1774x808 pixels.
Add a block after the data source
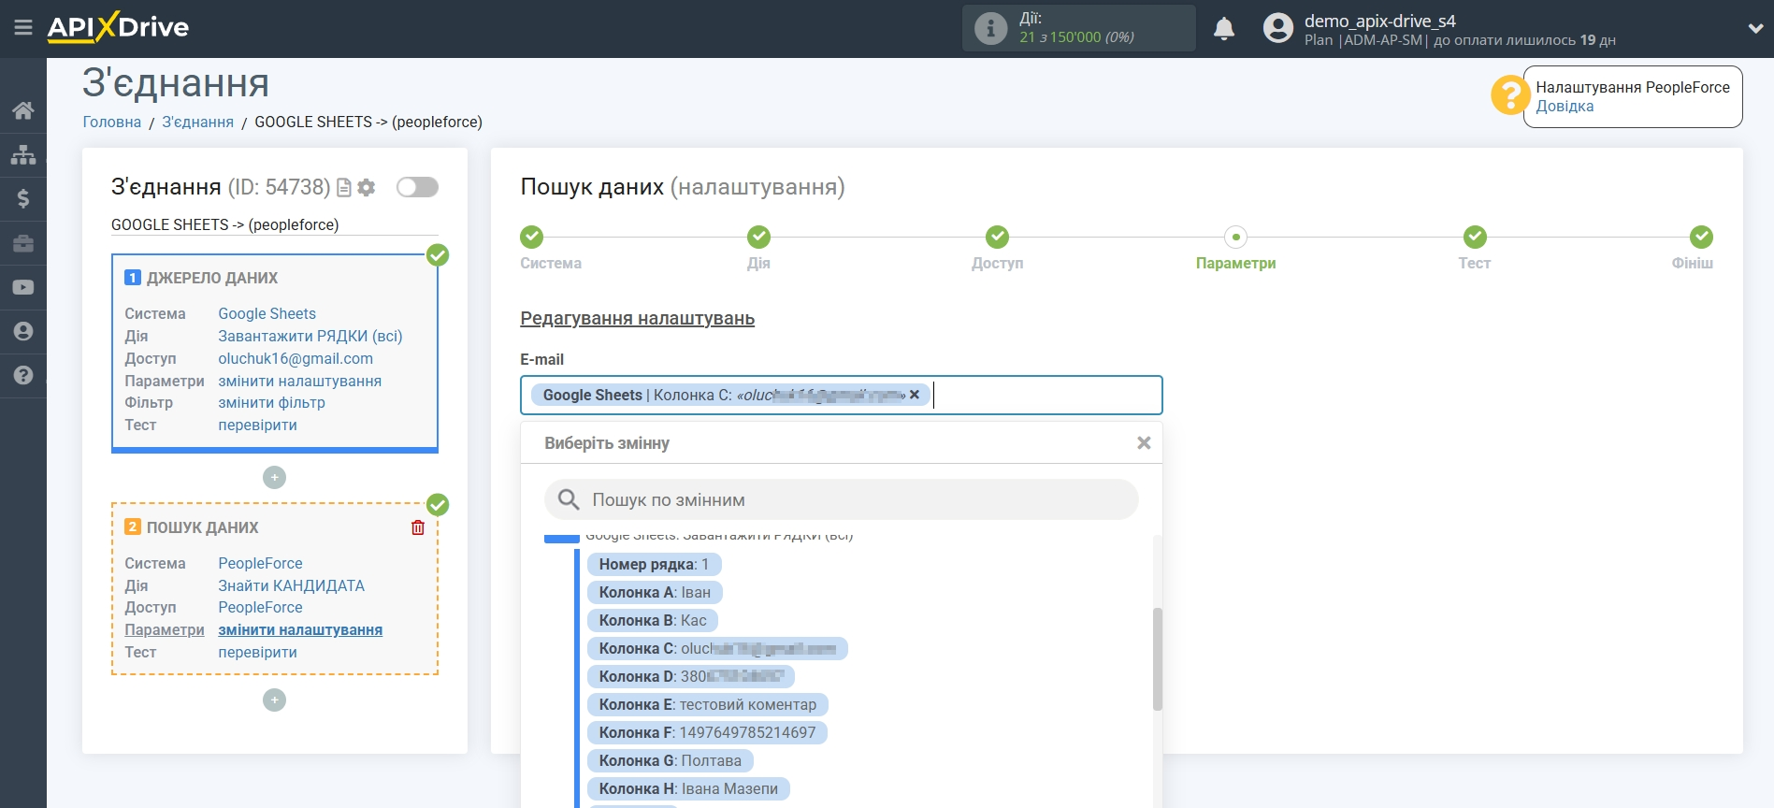coord(274,478)
